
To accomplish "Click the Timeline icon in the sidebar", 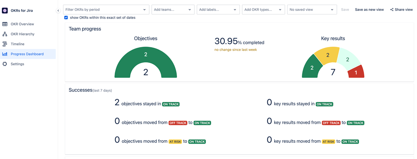I will [x=5, y=44].
